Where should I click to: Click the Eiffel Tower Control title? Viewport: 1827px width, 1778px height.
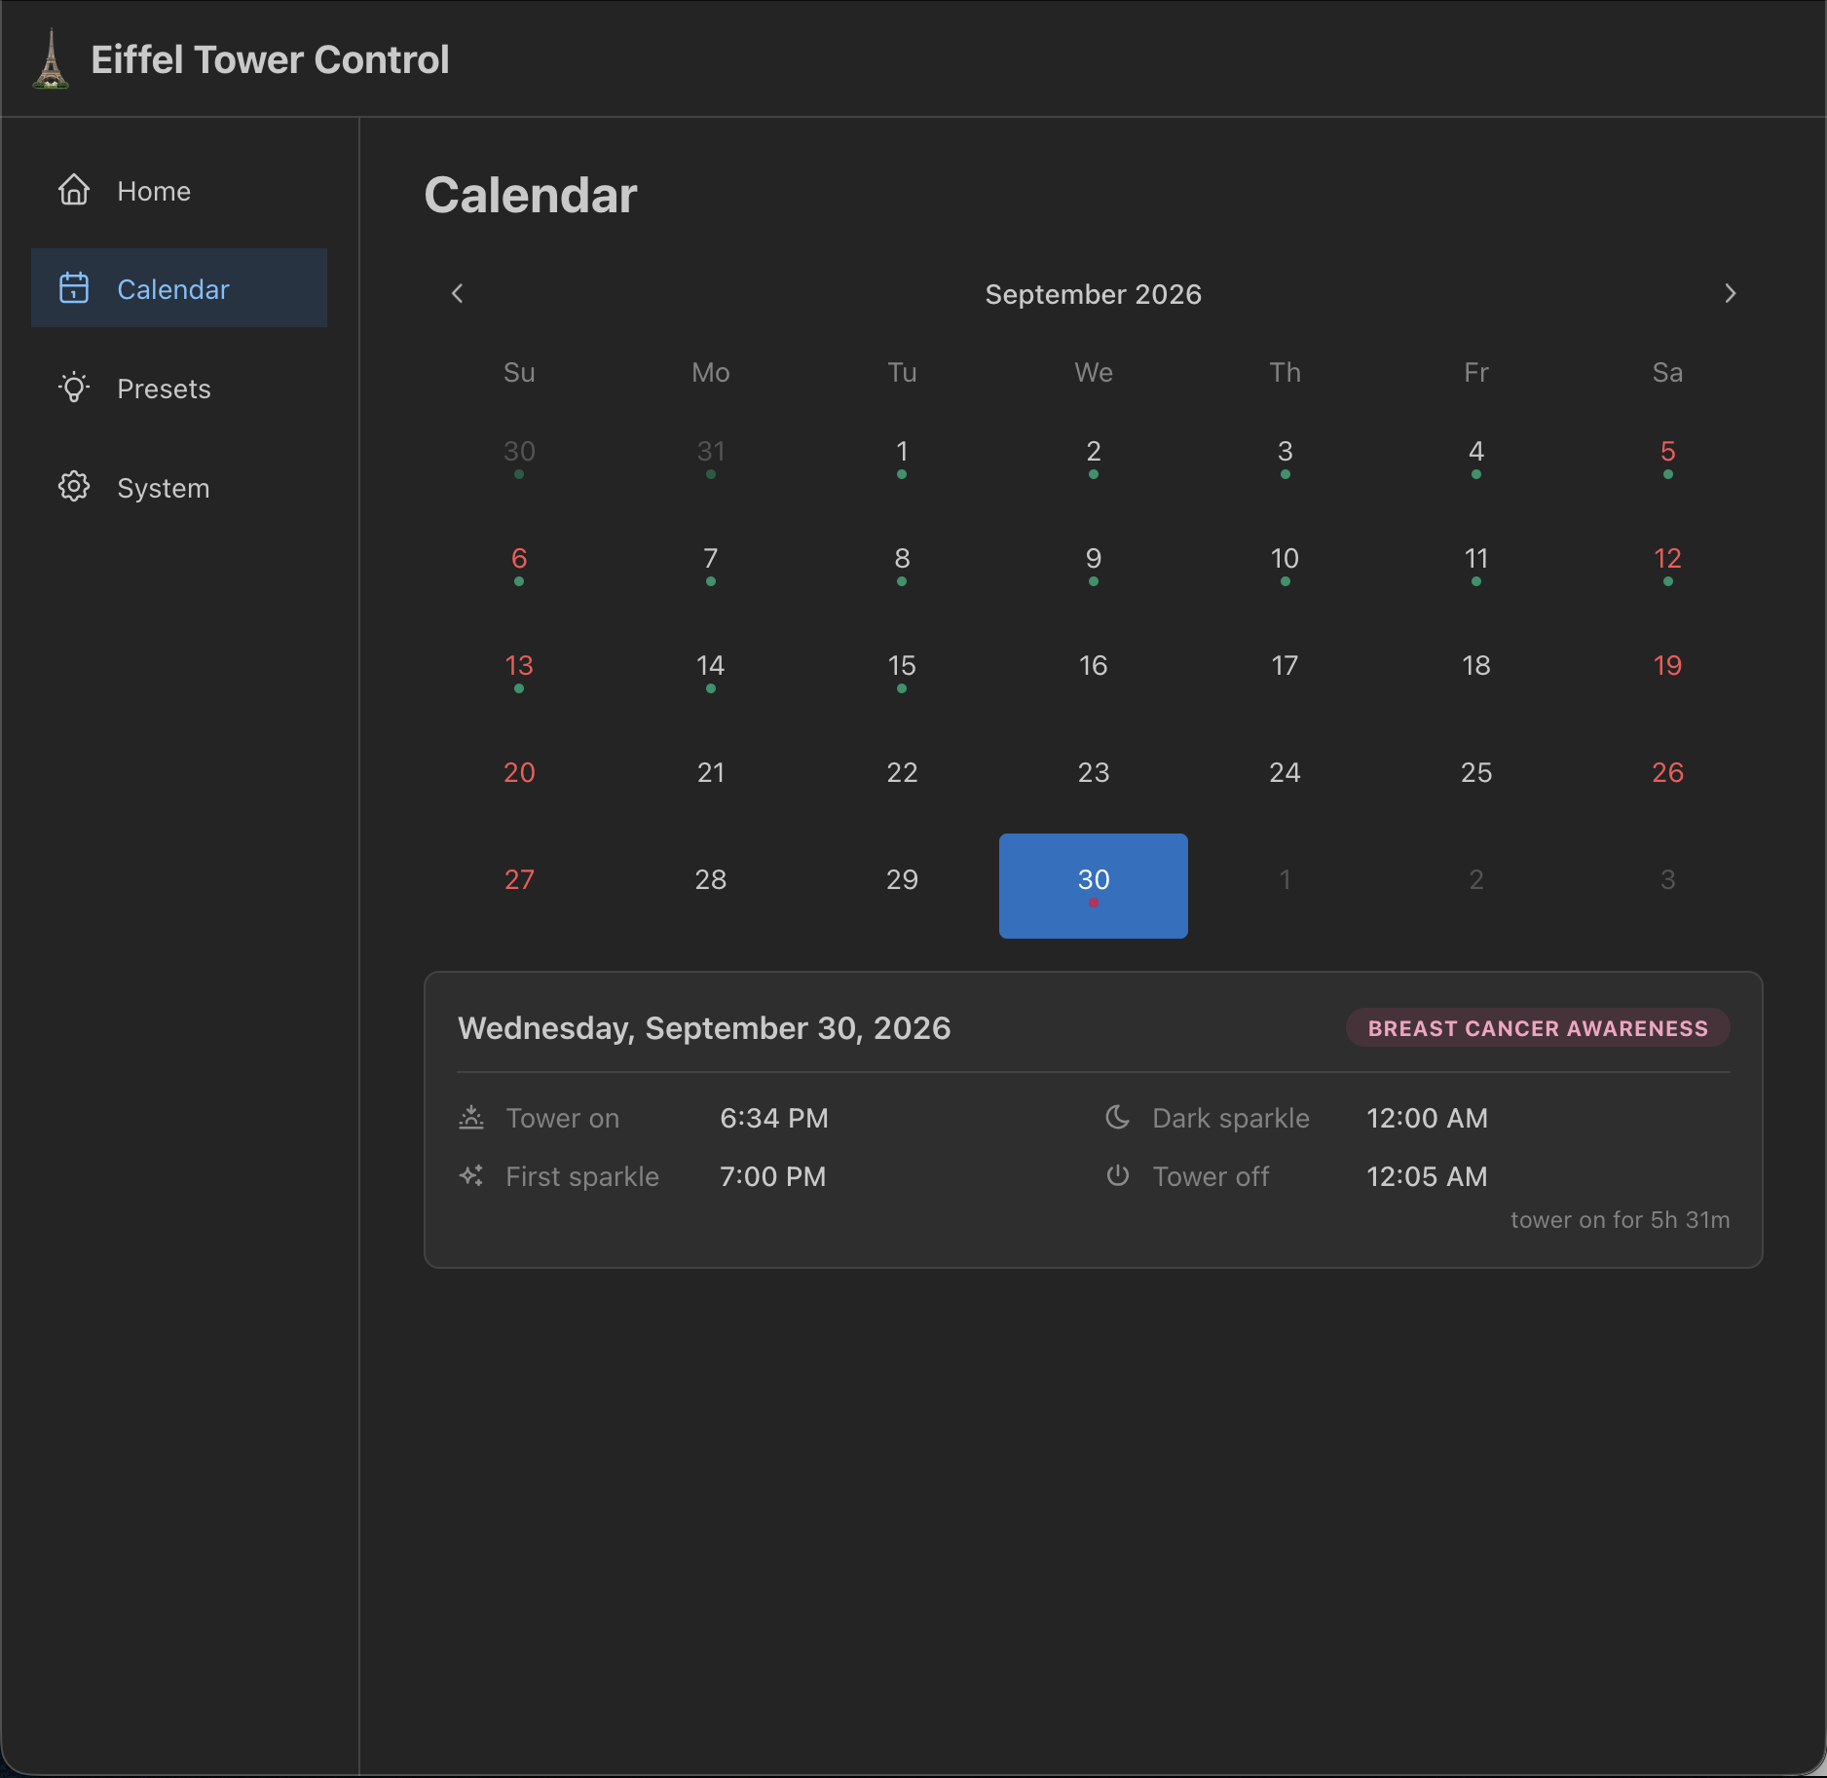click(x=270, y=59)
